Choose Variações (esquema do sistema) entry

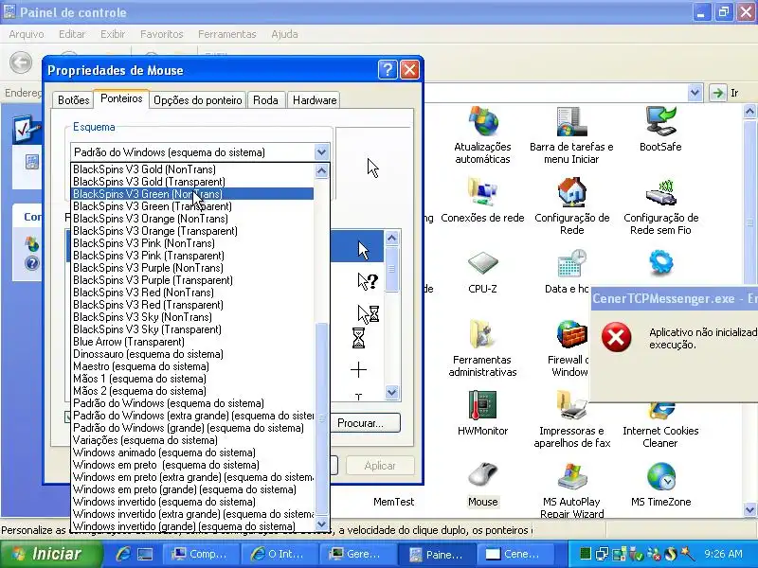(192, 440)
